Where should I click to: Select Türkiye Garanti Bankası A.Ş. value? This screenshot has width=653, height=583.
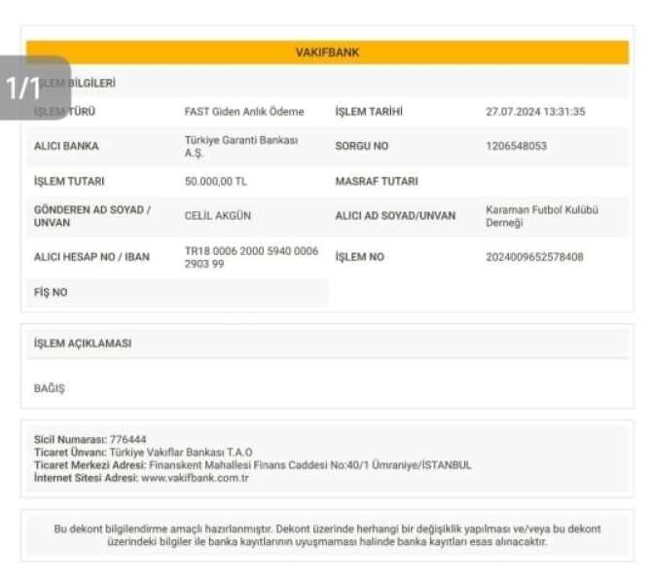(x=241, y=146)
